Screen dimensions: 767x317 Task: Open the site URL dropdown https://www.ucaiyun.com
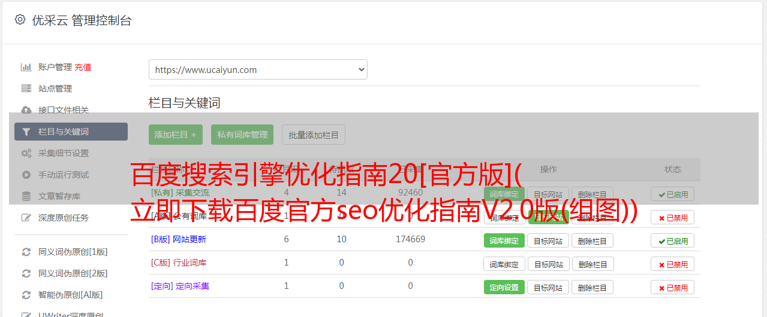pyautogui.click(x=258, y=69)
